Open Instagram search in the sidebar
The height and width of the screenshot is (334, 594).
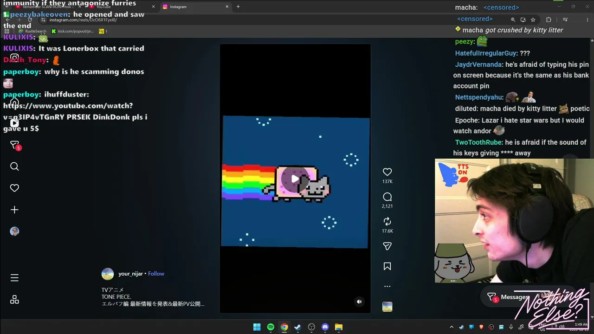pyautogui.click(x=14, y=167)
